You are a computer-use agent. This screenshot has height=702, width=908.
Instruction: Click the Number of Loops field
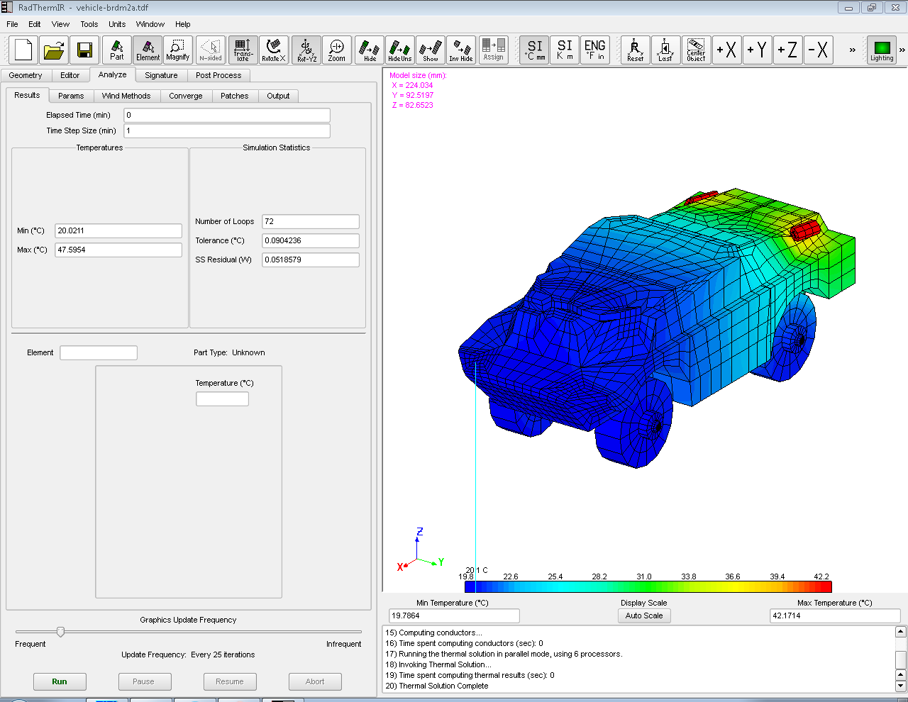(x=311, y=221)
